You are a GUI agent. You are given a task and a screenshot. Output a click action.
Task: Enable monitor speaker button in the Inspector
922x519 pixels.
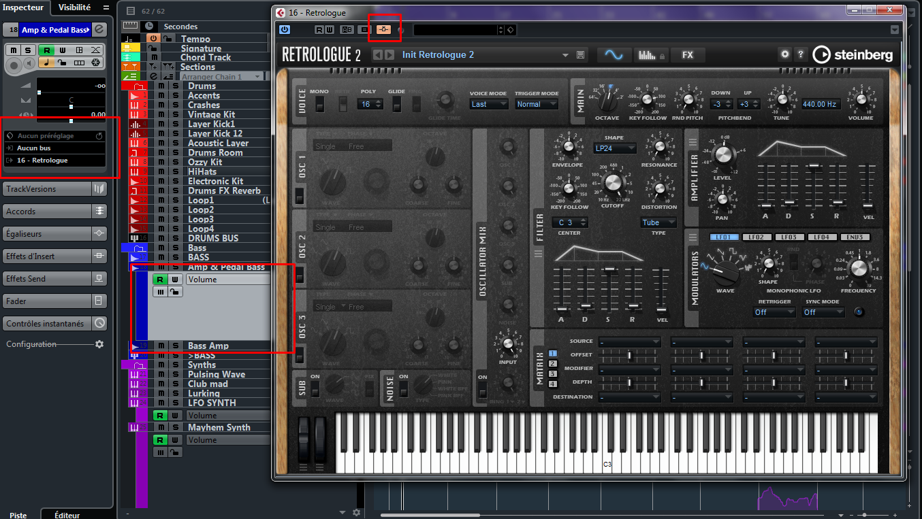(x=29, y=63)
